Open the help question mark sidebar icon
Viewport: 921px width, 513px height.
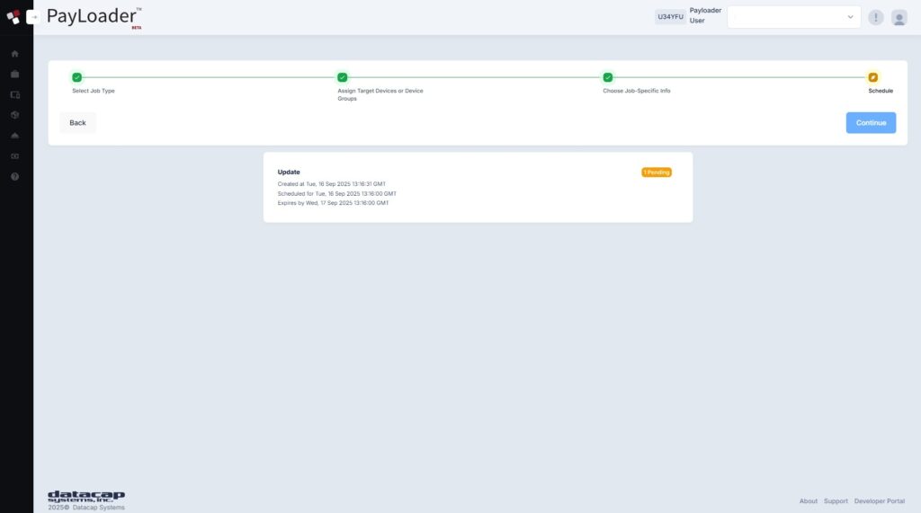14,177
